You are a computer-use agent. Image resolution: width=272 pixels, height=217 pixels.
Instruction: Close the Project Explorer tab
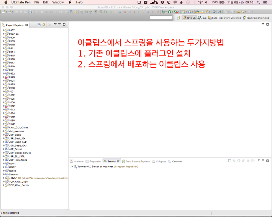point(26,25)
